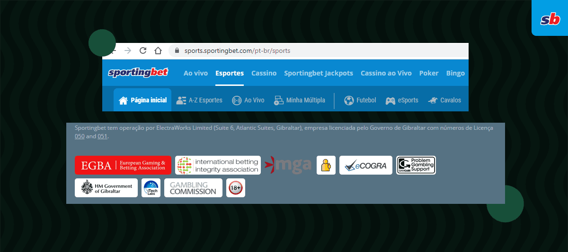Click the A-Z Esportes people icon
This screenshot has width=568, height=252.
tap(181, 100)
